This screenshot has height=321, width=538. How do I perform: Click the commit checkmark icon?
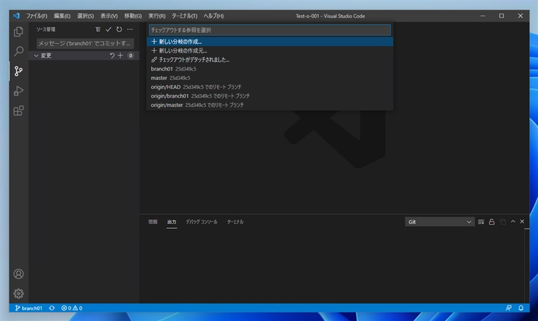[x=108, y=30]
